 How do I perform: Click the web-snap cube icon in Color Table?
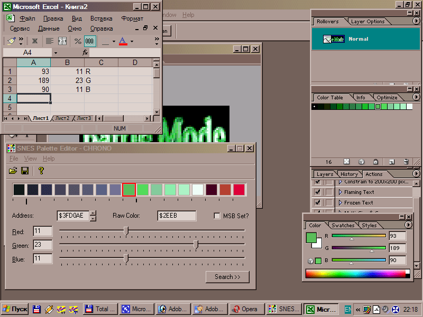[361, 162]
